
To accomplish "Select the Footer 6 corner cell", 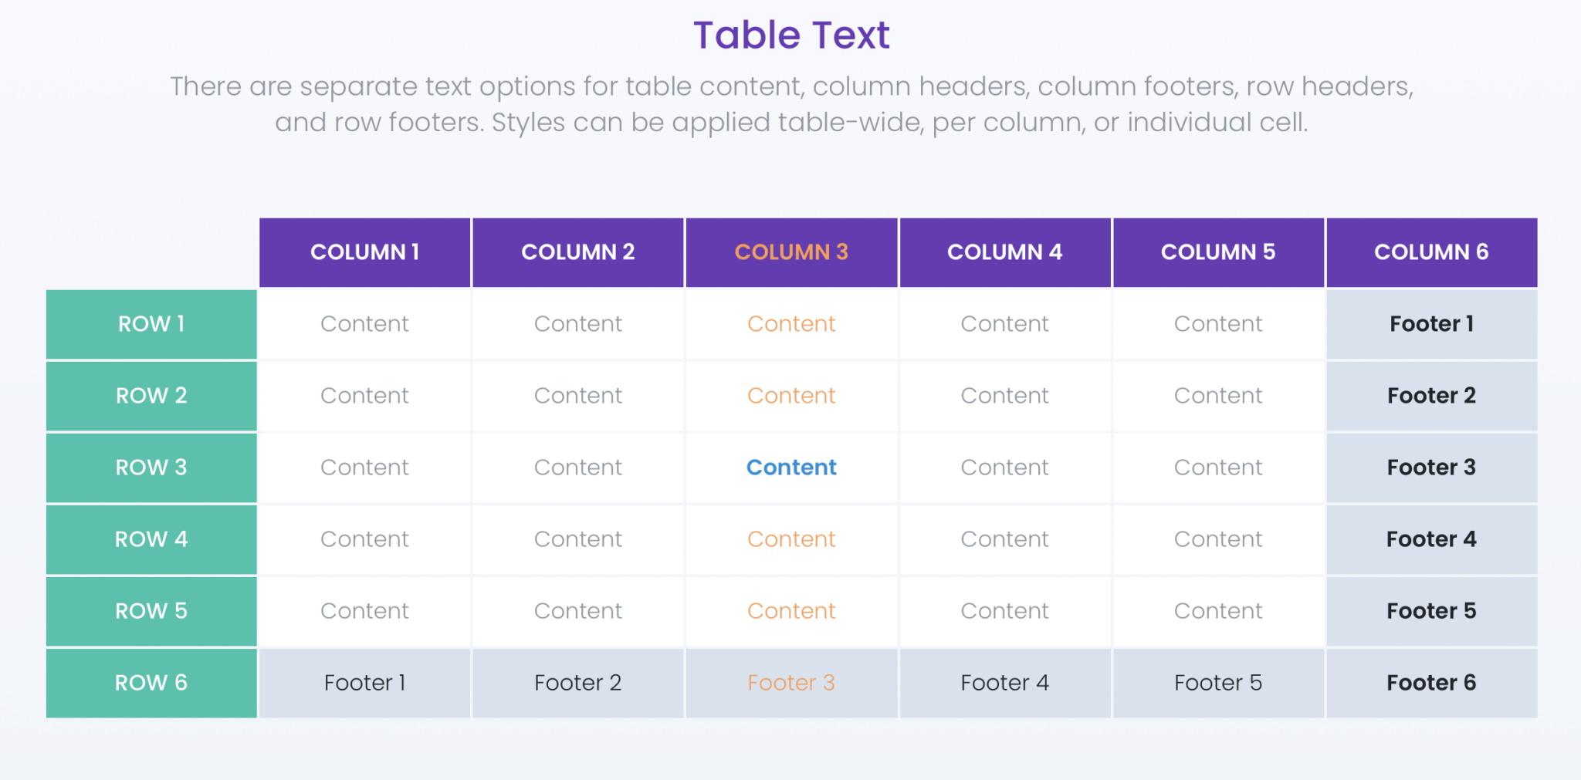I will 1431,683.
